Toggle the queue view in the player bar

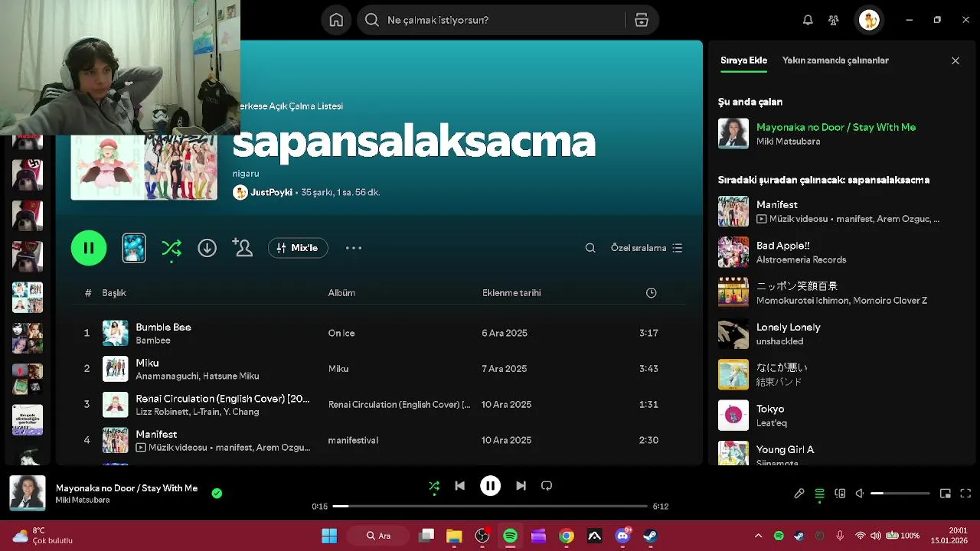(819, 494)
